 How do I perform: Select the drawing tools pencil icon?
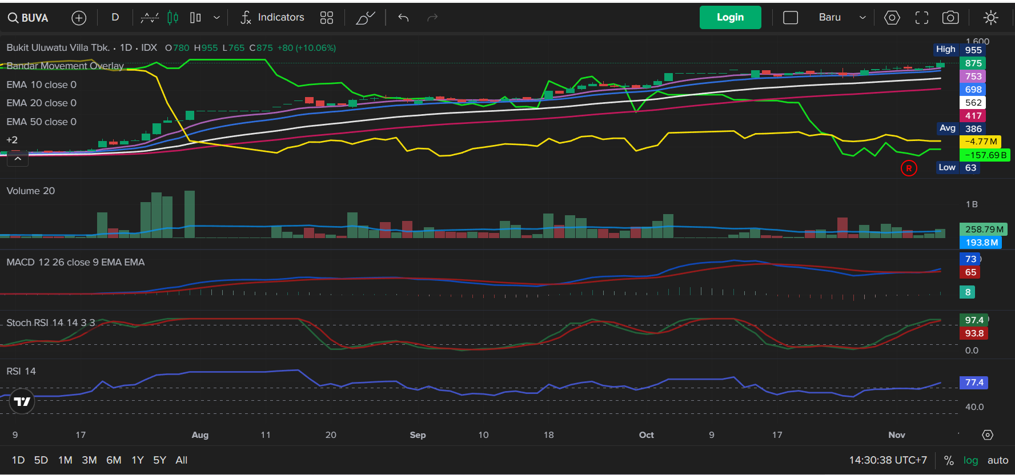point(365,18)
